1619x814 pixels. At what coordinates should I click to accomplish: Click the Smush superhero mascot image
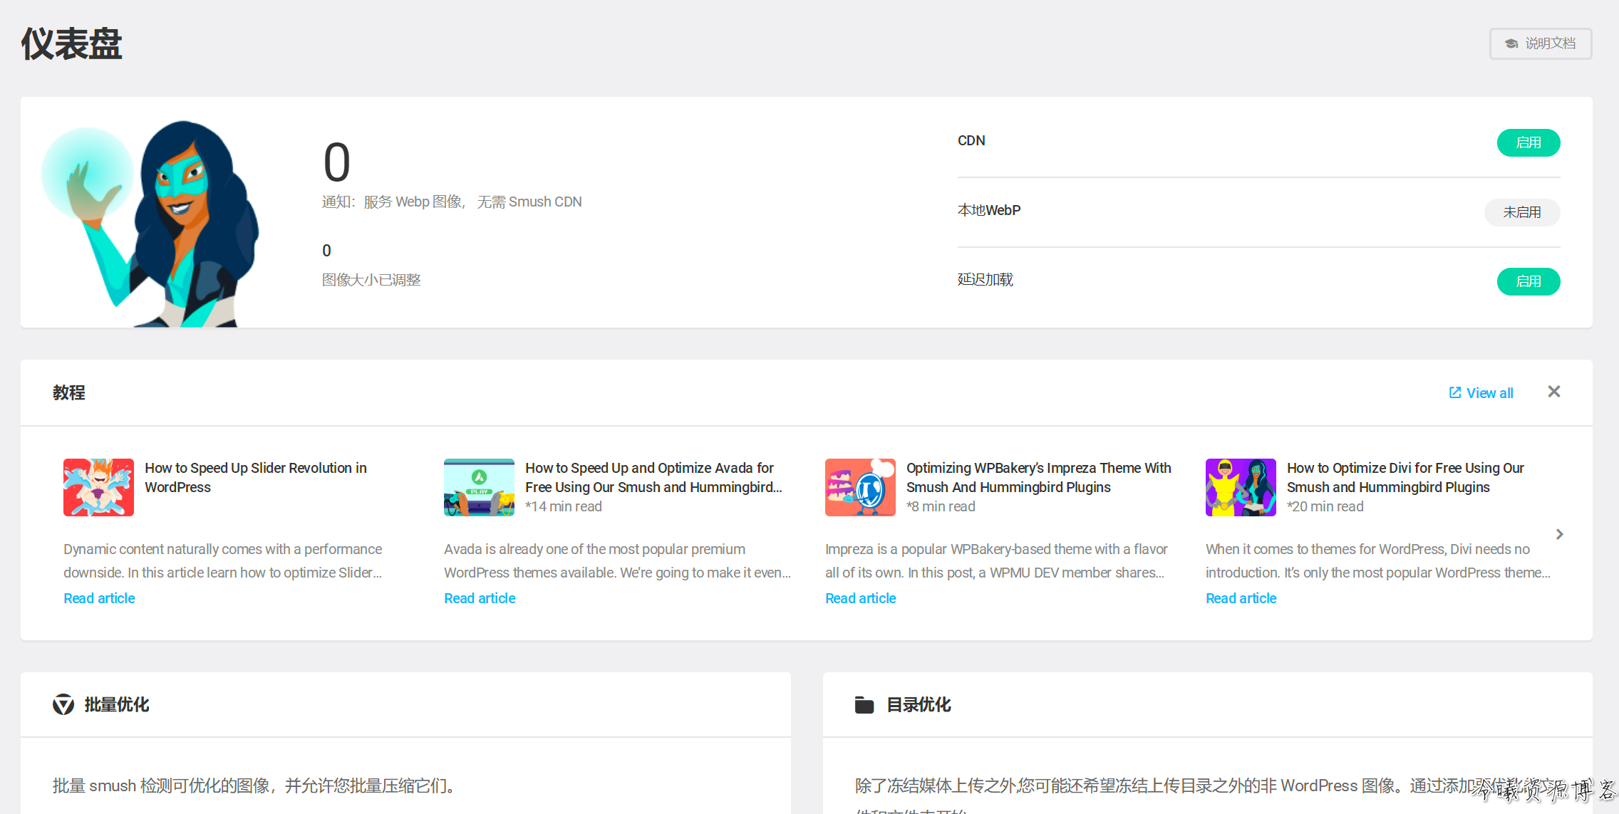click(151, 224)
